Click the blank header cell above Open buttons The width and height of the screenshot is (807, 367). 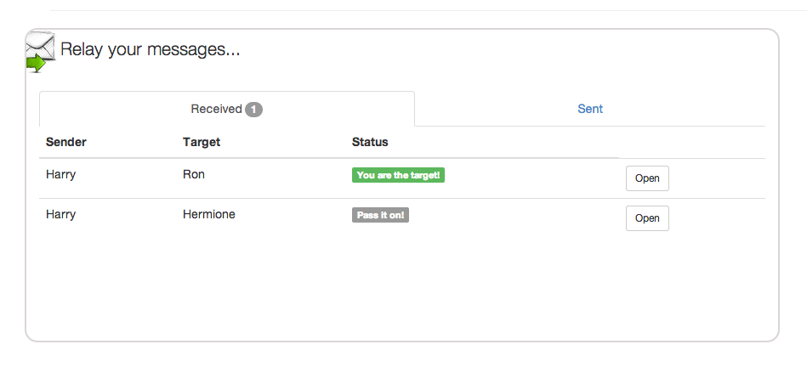(690, 142)
